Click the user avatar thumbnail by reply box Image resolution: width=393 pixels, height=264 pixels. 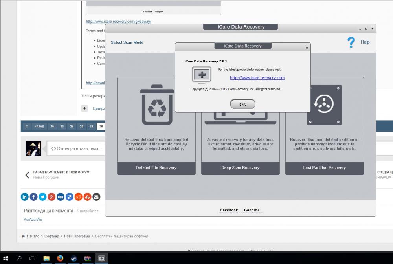point(33,148)
